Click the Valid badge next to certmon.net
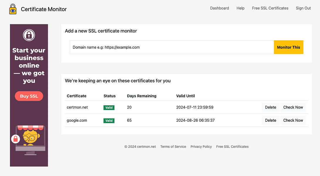This screenshot has width=320, height=176. 109,107
